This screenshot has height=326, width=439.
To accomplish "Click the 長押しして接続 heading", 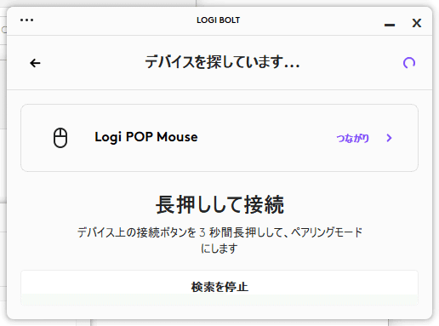I will coord(219,204).
